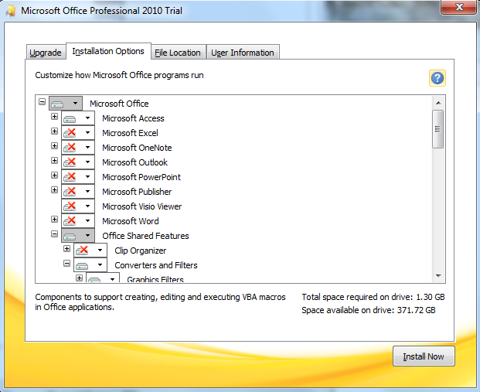Collapse the Converters and Filters node

66,264
